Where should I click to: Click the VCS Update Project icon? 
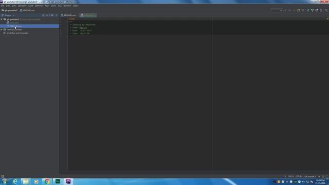[308, 10]
